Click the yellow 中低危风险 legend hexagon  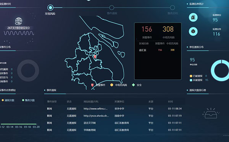coord(112,85)
